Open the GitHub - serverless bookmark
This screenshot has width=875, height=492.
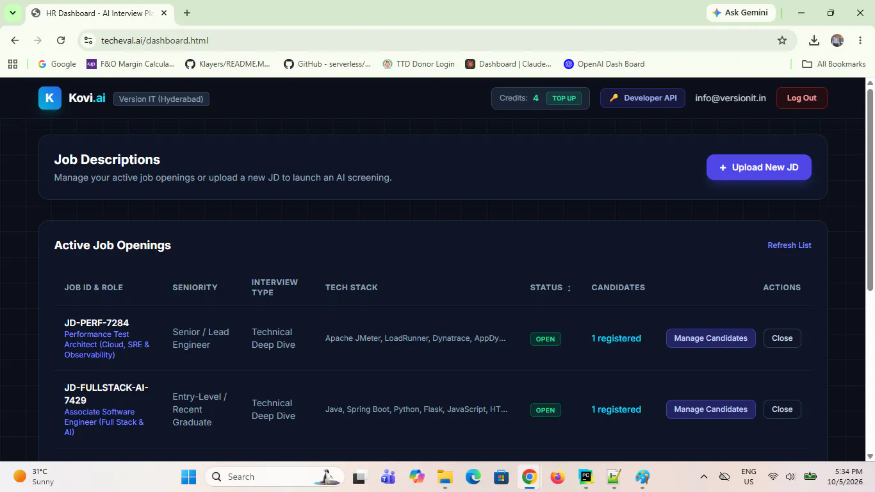point(327,64)
